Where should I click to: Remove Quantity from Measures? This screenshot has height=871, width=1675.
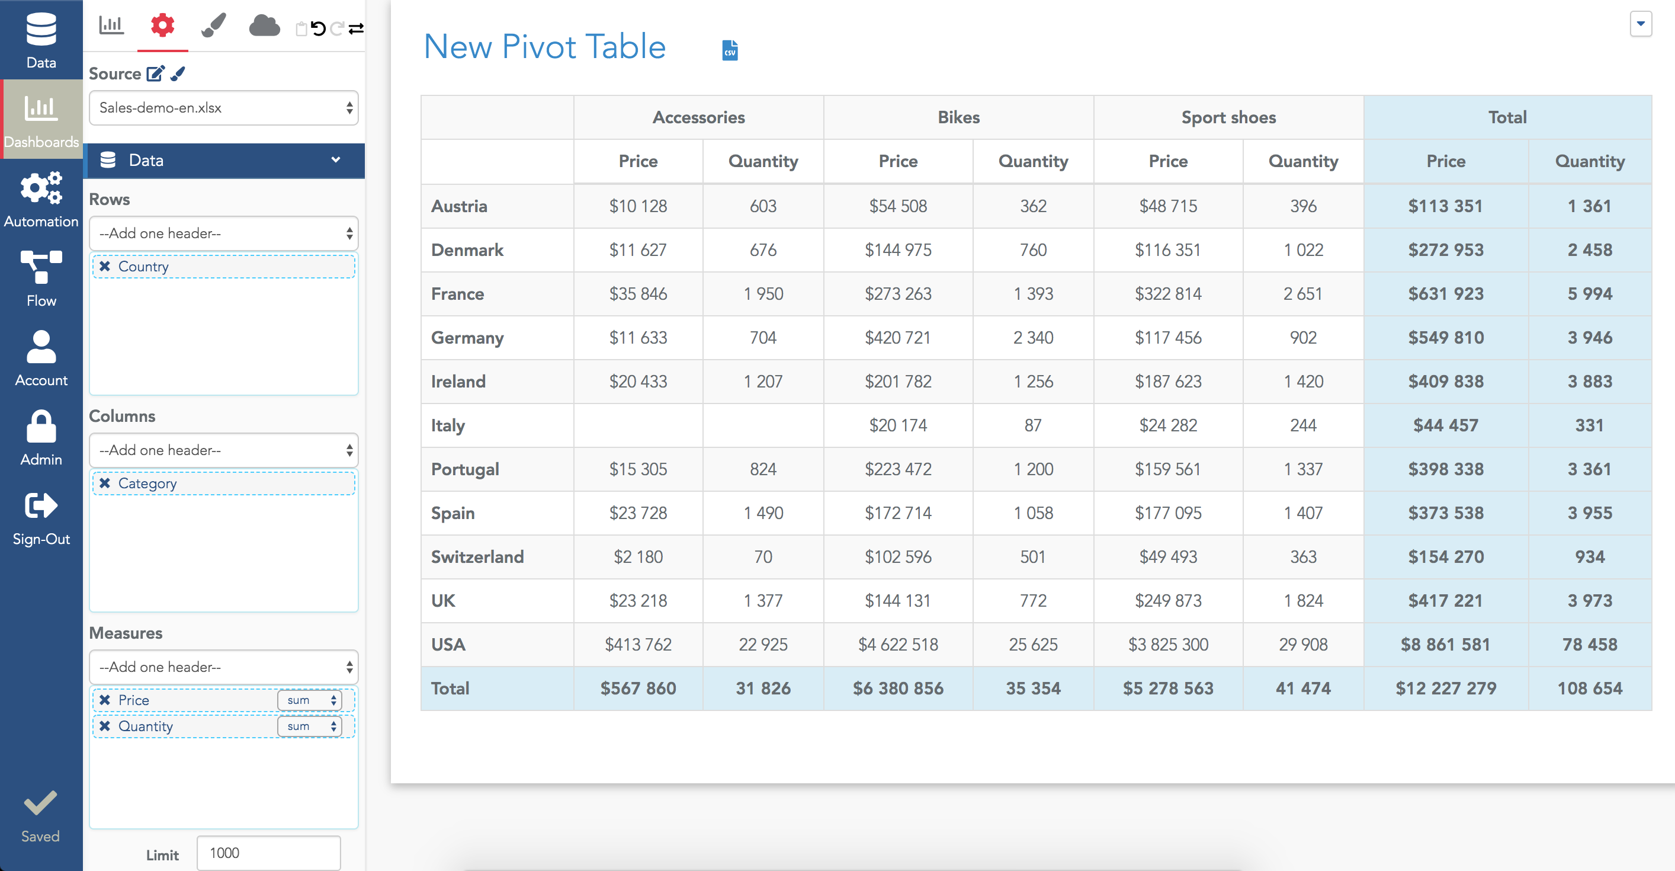105,726
